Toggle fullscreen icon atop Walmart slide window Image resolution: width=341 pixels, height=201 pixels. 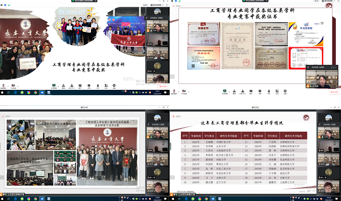(x=167, y=5)
